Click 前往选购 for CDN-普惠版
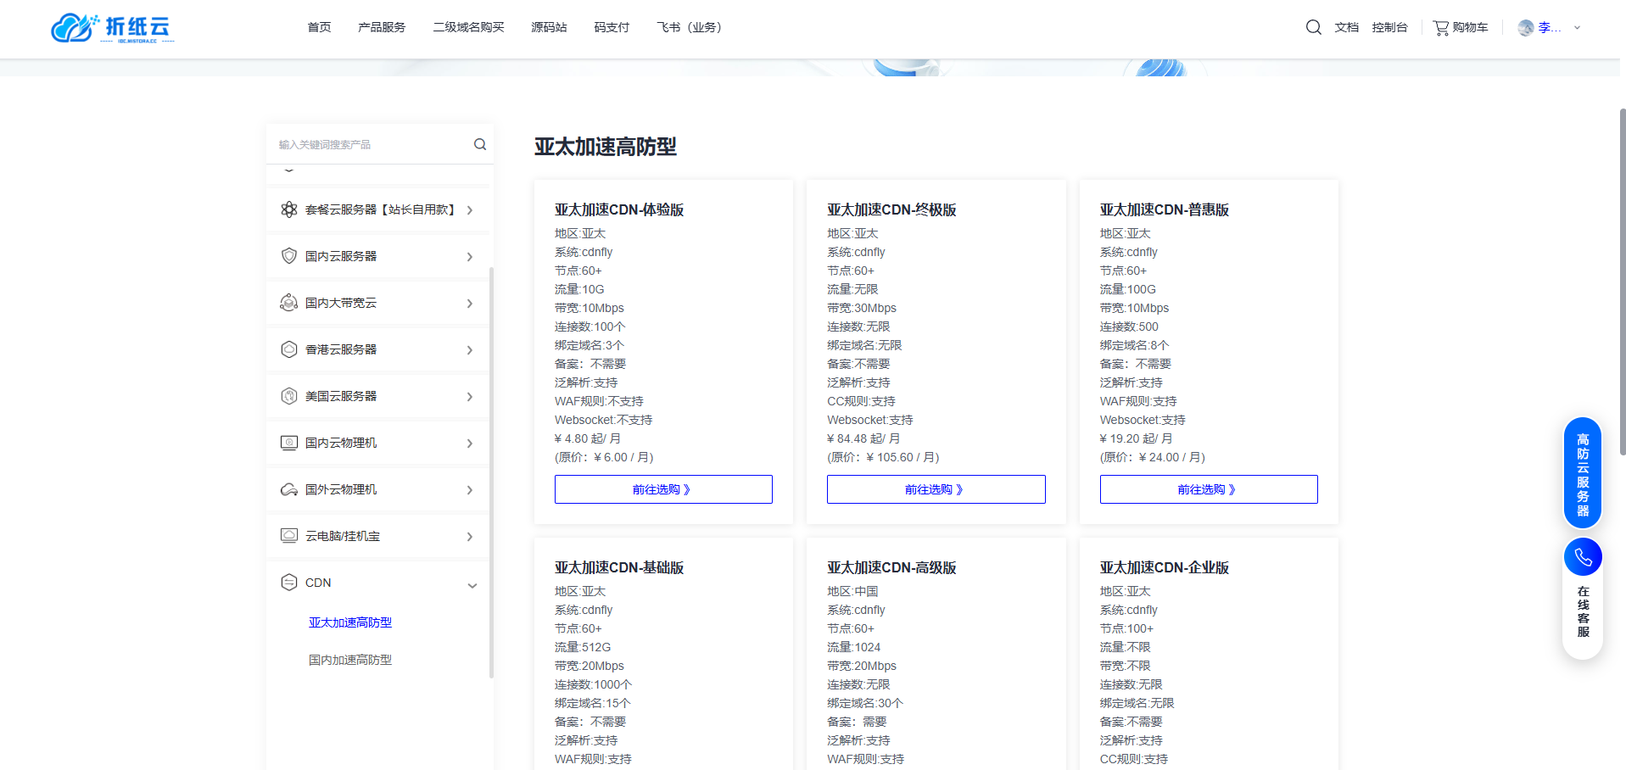Viewport: 1626px width, 770px height. 1209,489
